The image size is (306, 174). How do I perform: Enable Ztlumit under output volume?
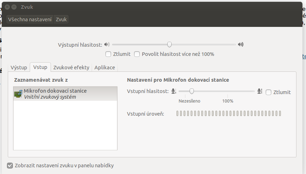click(108, 54)
